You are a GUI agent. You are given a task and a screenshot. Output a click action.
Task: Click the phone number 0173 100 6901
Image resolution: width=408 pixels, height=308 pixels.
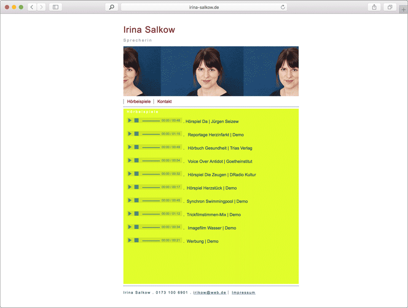tap(172, 292)
